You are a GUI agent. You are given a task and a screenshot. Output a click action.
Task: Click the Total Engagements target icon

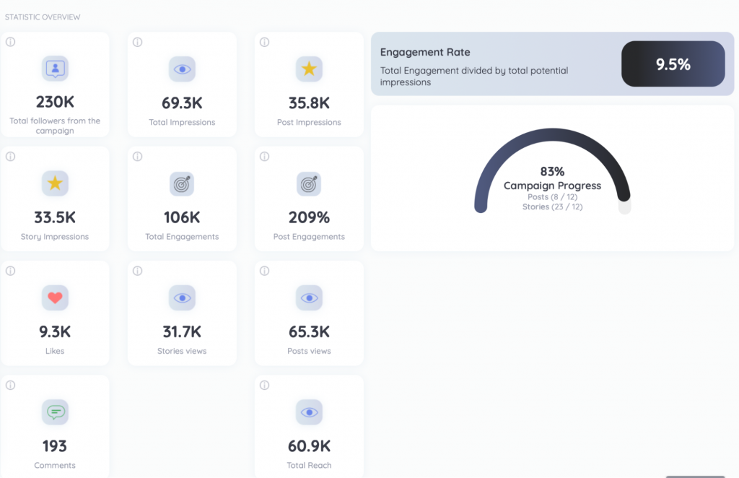coord(182,183)
